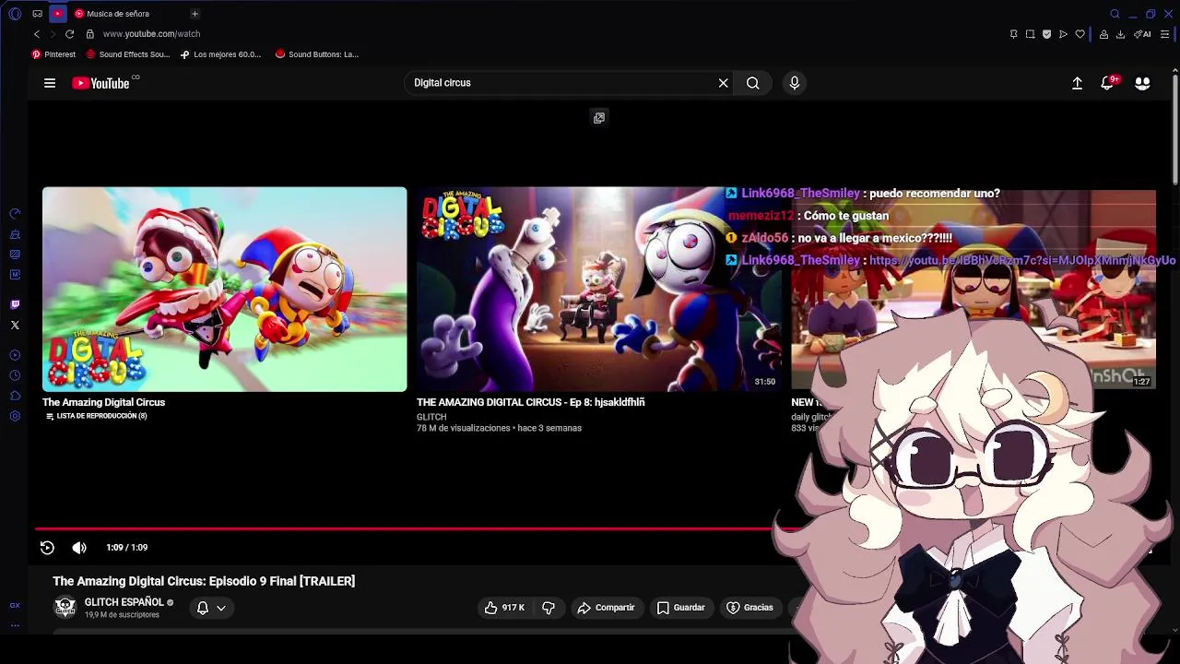Click the youtu.be link in chat overlay
The width and height of the screenshot is (1180, 664).
1022,260
